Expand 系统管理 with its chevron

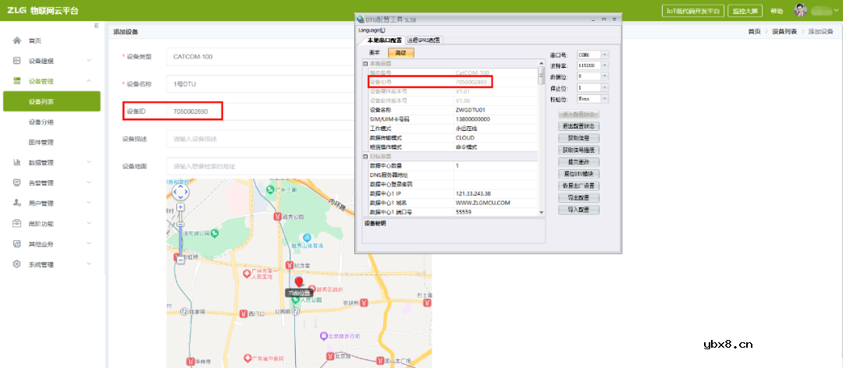(89, 264)
